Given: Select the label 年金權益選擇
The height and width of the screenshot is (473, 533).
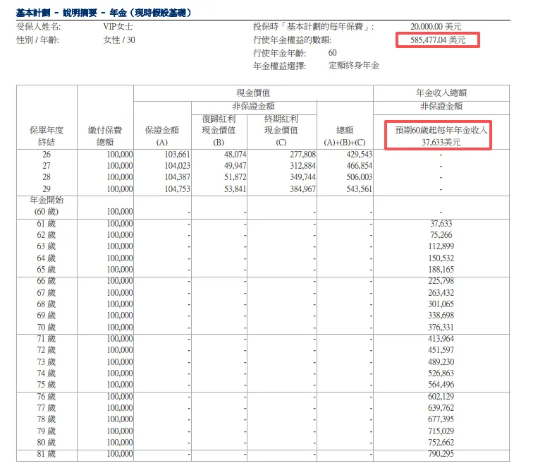Looking at the screenshot, I should tap(279, 66).
